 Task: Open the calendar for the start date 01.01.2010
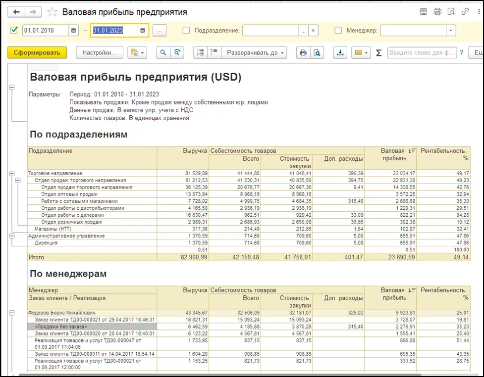pyautogui.click(x=74, y=31)
